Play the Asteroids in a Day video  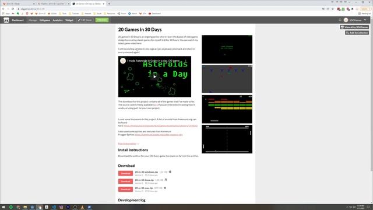tap(154, 76)
